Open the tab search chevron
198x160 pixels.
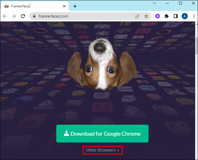(x=154, y=3)
